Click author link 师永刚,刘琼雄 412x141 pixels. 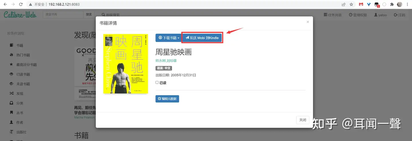point(166,61)
